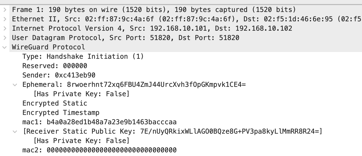Expand the User Datagram Protocol arrow
This screenshot has height=156, width=362.
(x=5, y=38)
